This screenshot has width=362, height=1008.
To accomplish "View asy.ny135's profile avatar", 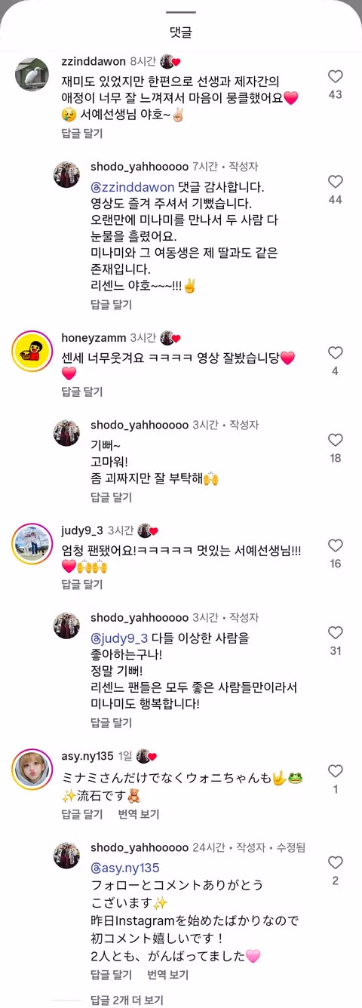I will coord(32,770).
